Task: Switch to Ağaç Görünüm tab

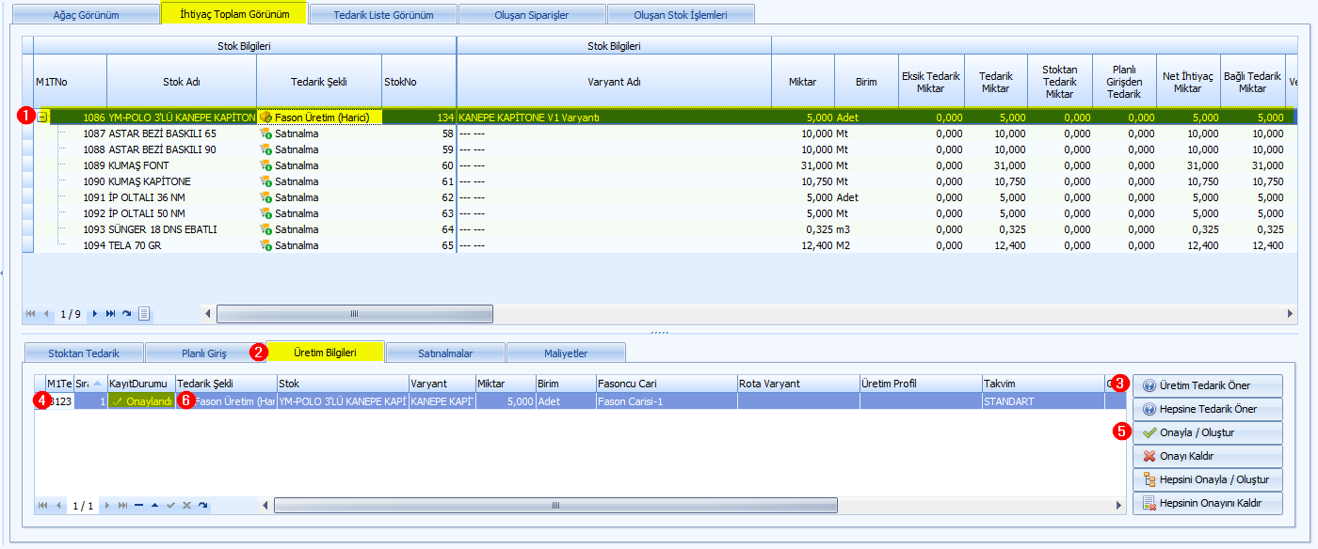Action: (x=84, y=15)
